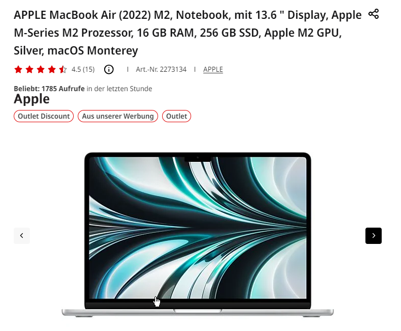
Task: Click the share icon beside the title
Action: 374,14
